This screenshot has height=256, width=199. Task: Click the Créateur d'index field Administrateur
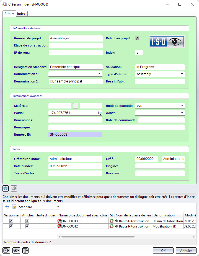76,159
